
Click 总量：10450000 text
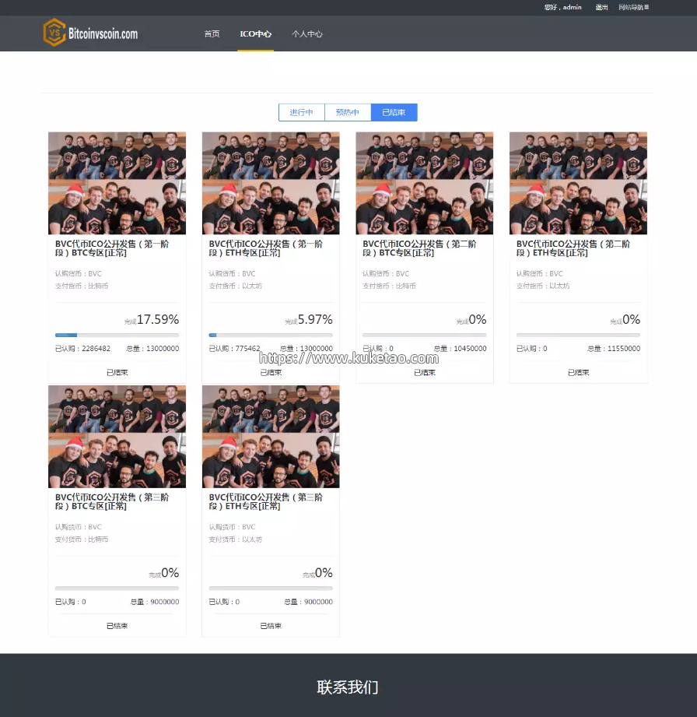click(x=461, y=349)
